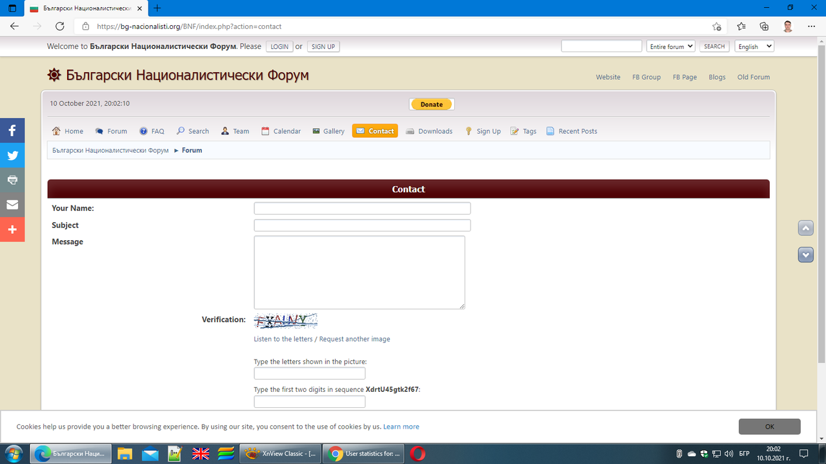Open the Favorites list icon
The image size is (826, 464).
point(741,26)
